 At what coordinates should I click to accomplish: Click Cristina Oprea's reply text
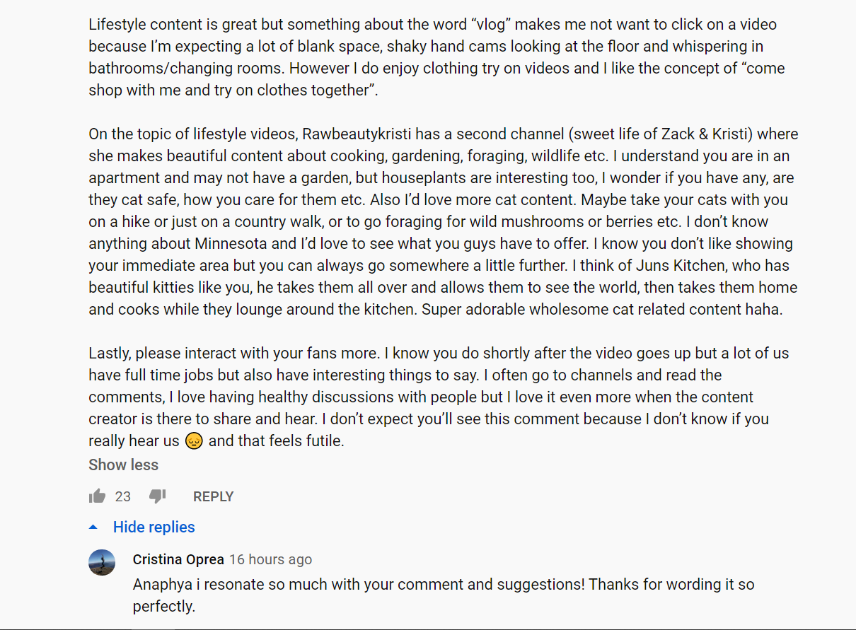click(x=444, y=595)
